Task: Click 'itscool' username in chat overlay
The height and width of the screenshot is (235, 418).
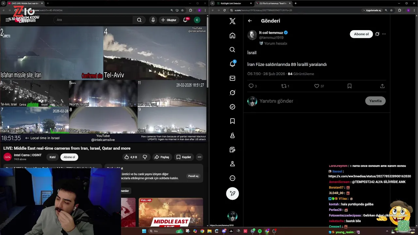Action: [337, 171]
